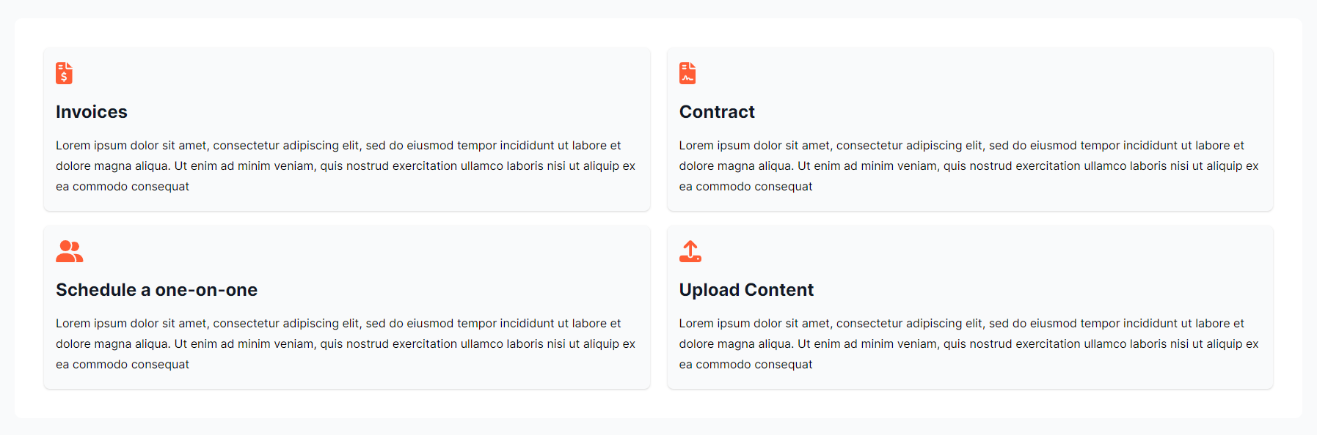Viewport: 1317px width, 435px height.
Task: Open the Invoices card
Action: click(x=347, y=130)
